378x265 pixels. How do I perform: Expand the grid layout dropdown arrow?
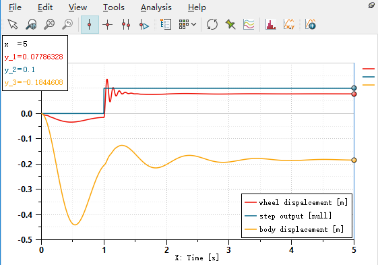pyautogui.click(x=194, y=24)
